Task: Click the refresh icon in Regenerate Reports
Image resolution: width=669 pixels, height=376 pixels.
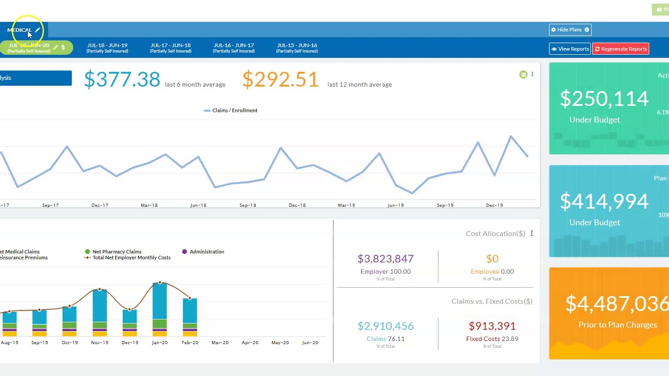Action: [x=597, y=49]
